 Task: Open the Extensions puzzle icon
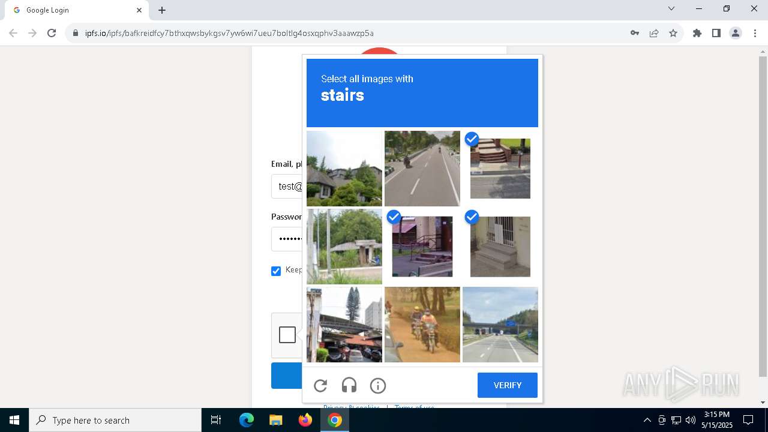point(697,33)
